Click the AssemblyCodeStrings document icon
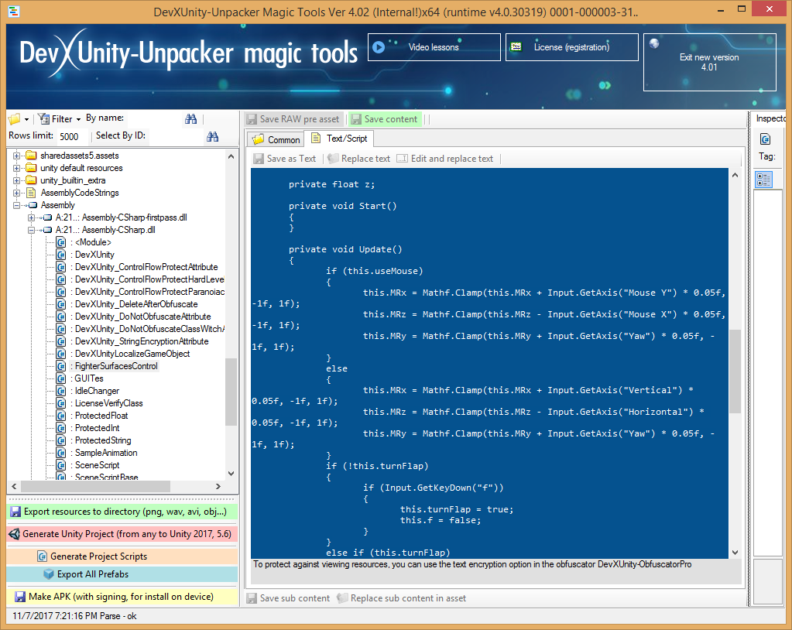The width and height of the screenshot is (792, 630). [x=31, y=193]
